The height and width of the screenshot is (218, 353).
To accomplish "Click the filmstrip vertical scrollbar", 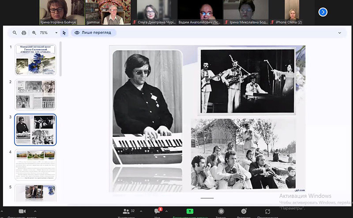I will pos(60,59).
